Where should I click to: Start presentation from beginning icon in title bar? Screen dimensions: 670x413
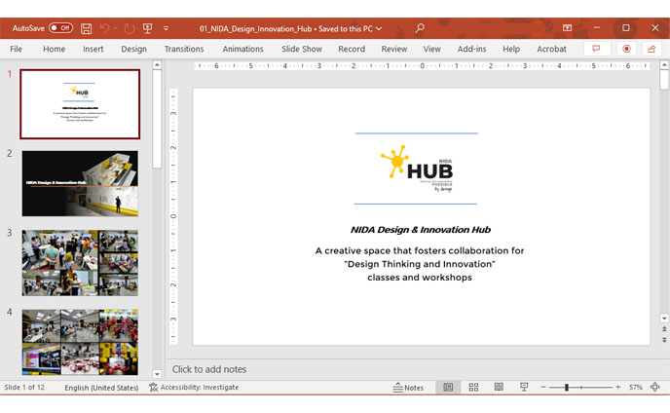(147, 28)
